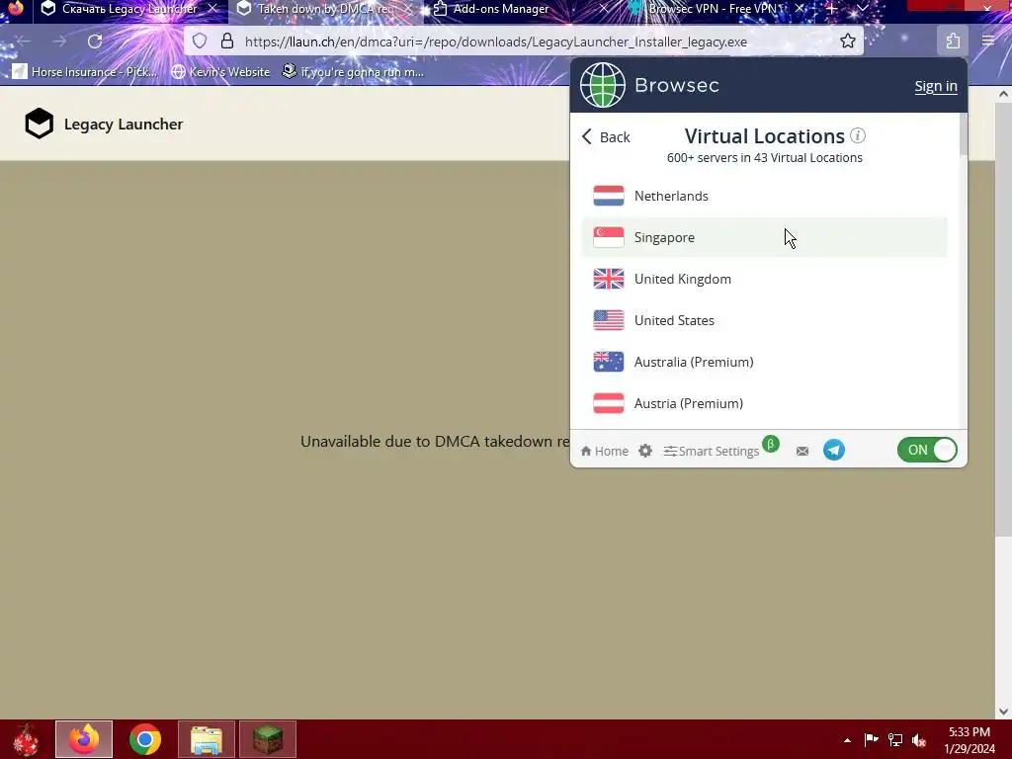
Task: Turn off the Browsec VPN toggle
Action: point(927,450)
